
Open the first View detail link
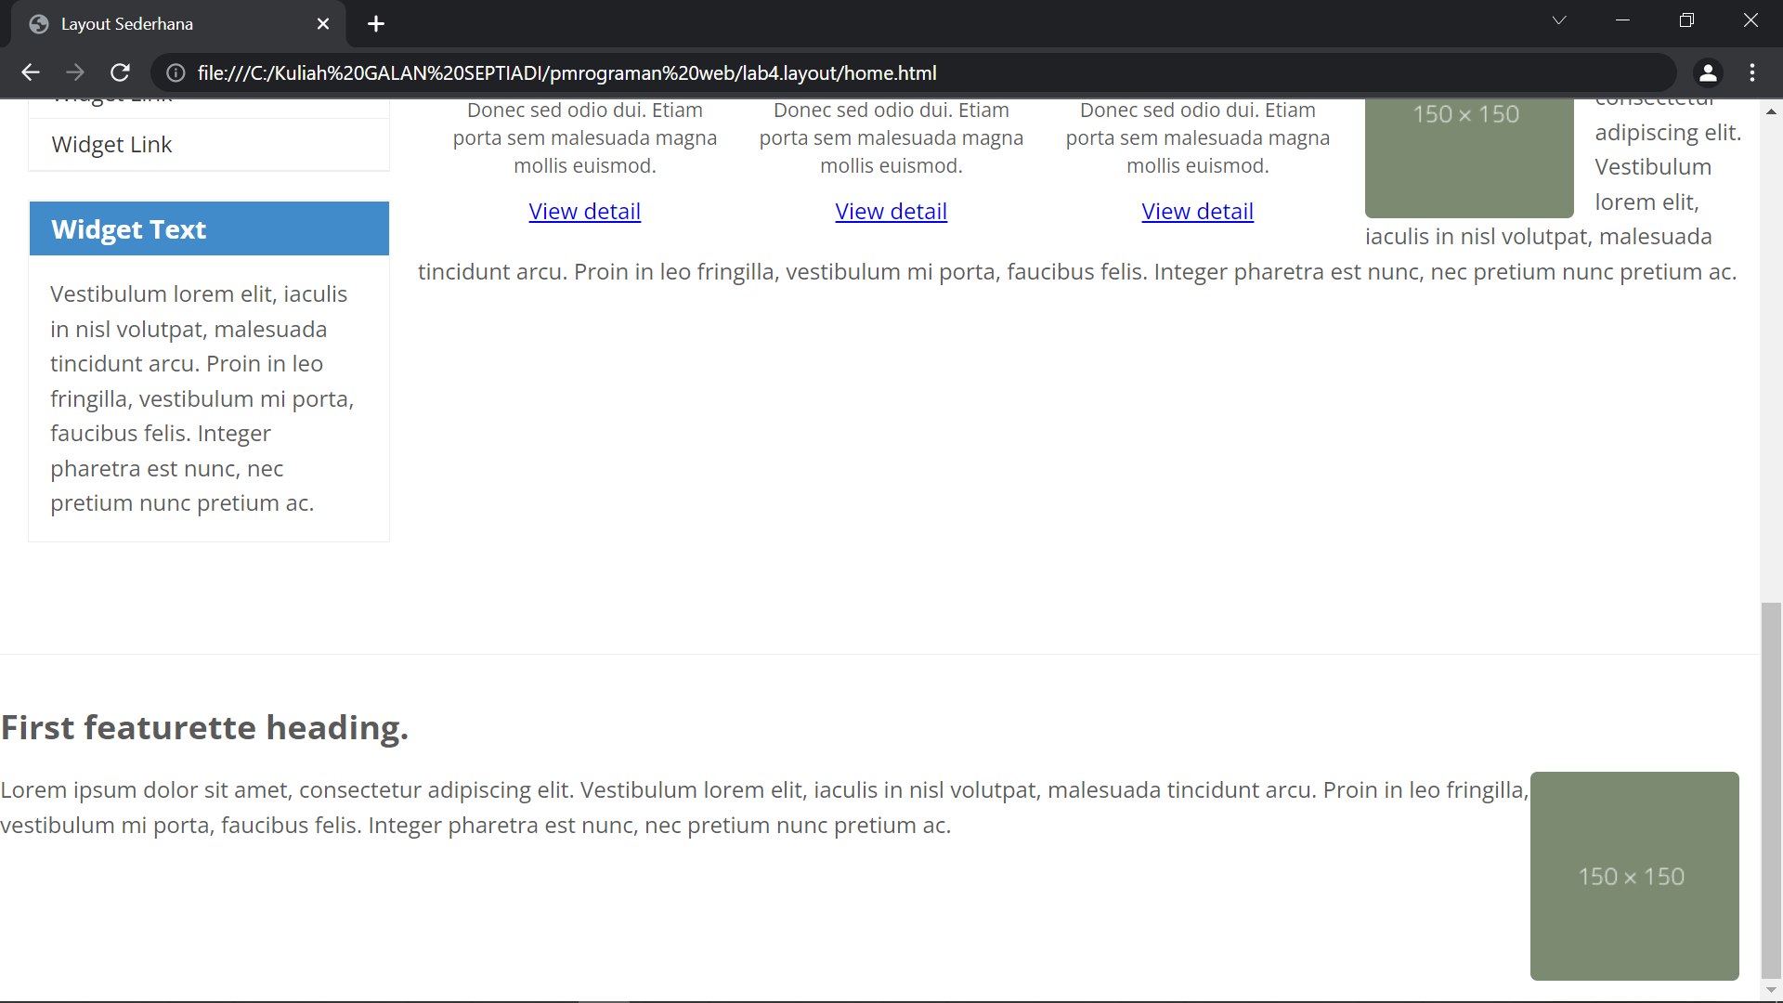click(584, 211)
